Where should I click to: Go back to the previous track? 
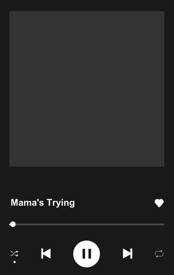click(46, 253)
